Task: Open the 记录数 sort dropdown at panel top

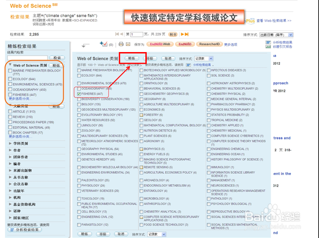Action: click(204, 59)
